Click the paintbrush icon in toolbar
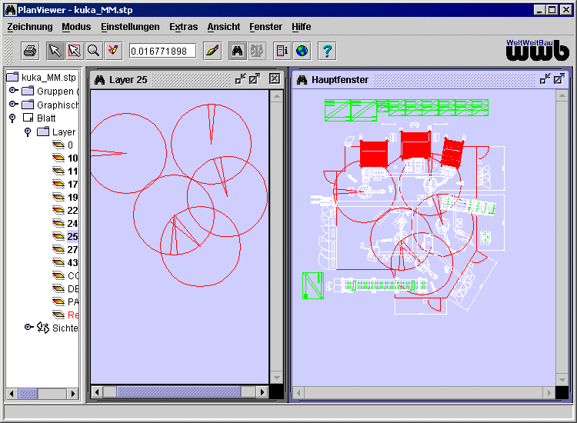Screen dimensions: 577x423 pos(212,51)
